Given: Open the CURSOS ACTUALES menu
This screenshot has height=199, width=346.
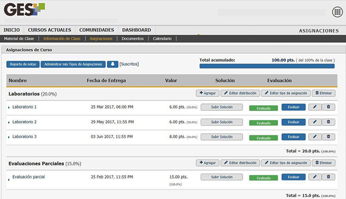Looking at the screenshot, I should (x=49, y=30).
